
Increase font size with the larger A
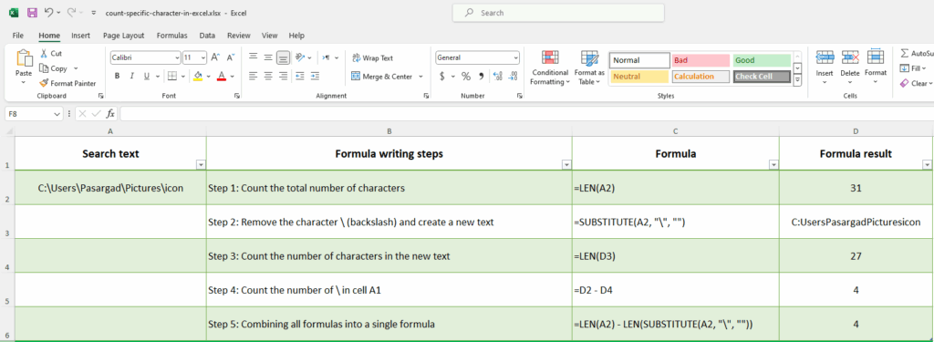click(x=215, y=57)
